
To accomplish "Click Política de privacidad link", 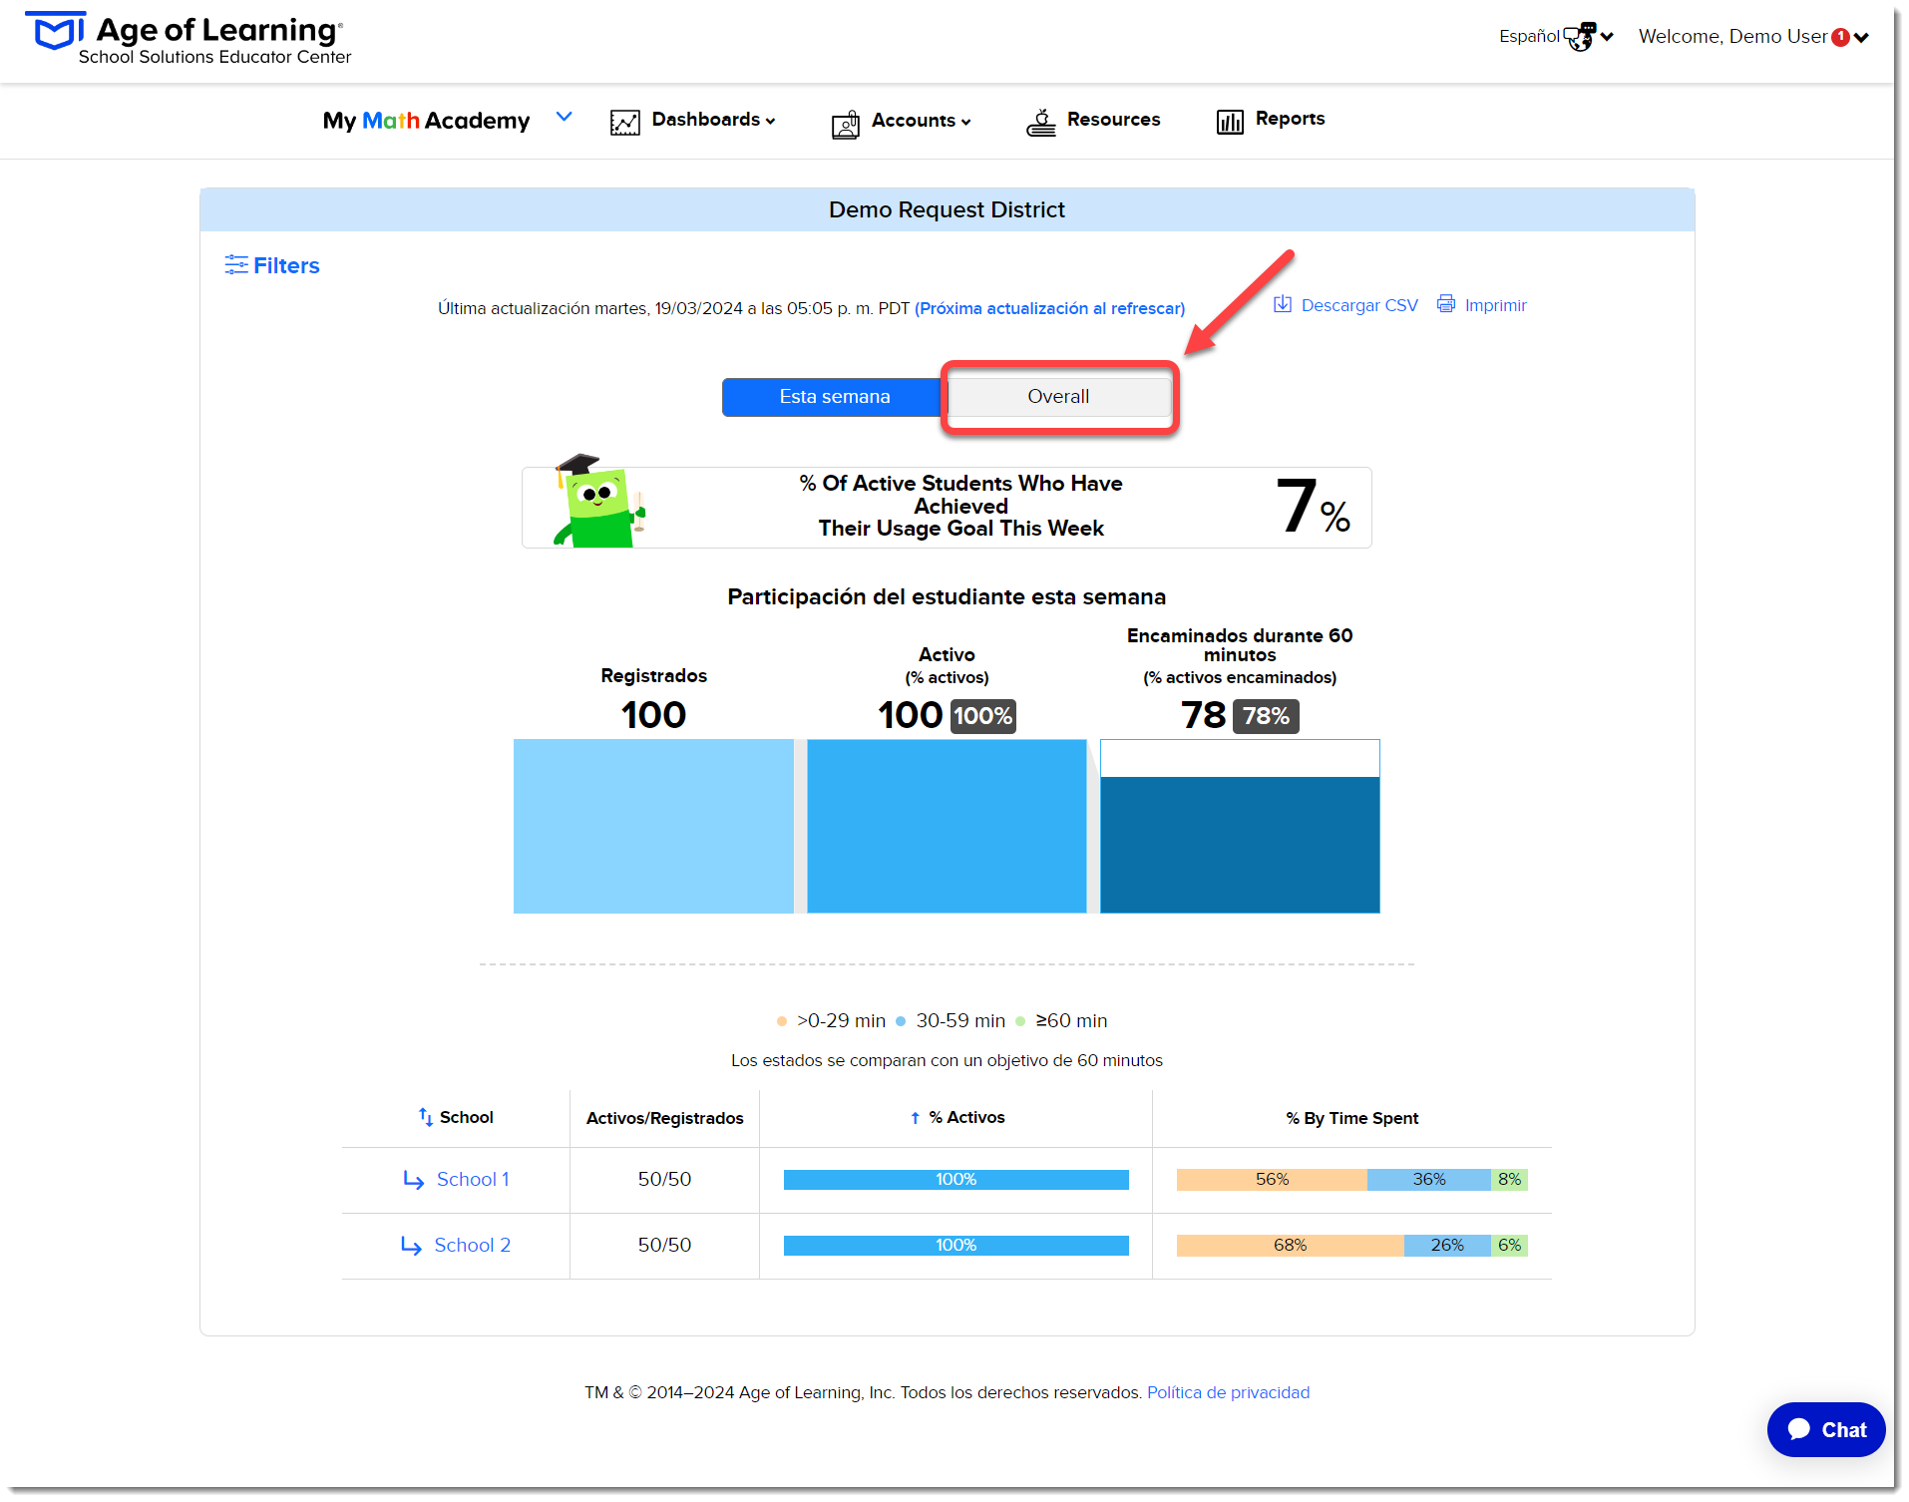I will [1228, 1393].
